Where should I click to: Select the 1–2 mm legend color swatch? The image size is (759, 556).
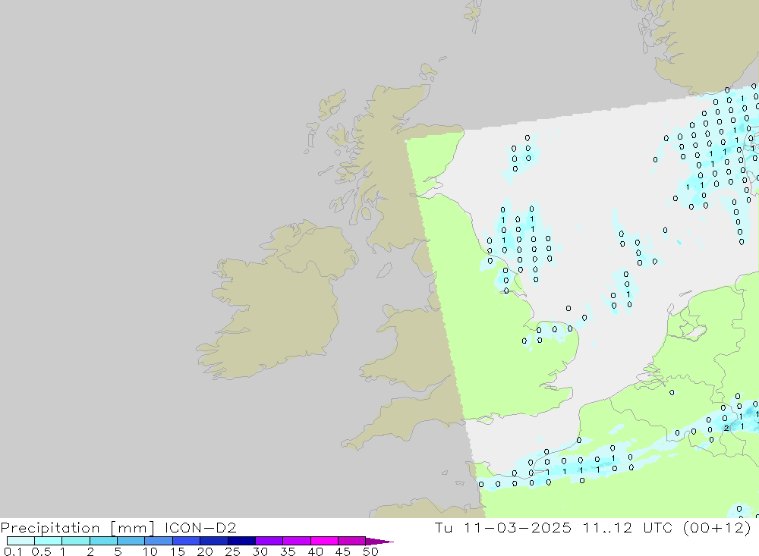click(x=75, y=541)
